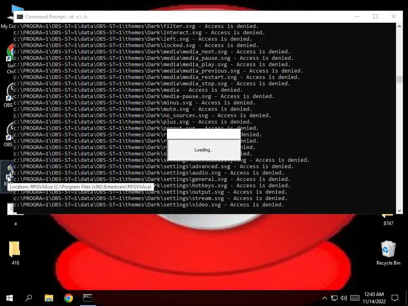Open the volume speaker tray icon
408x306 pixels.
[x=344, y=298]
